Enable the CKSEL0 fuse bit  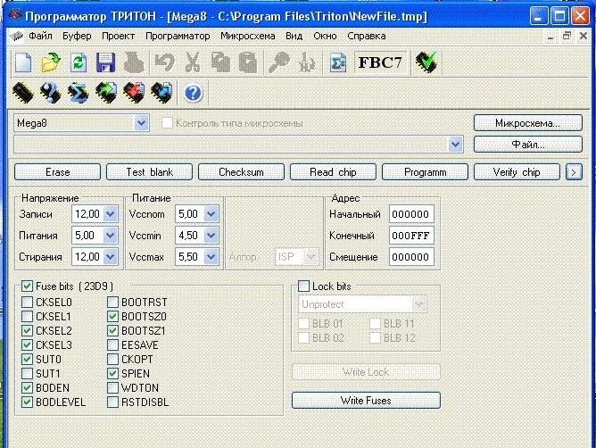coord(27,302)
